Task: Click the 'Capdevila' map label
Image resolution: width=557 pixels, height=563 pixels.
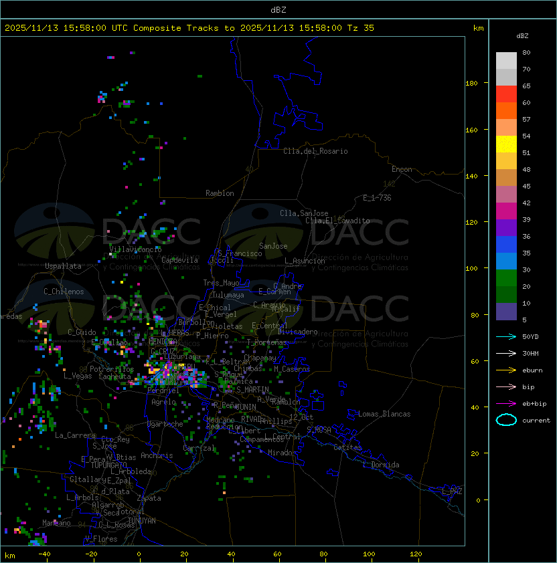Action: tap(179, 260)
